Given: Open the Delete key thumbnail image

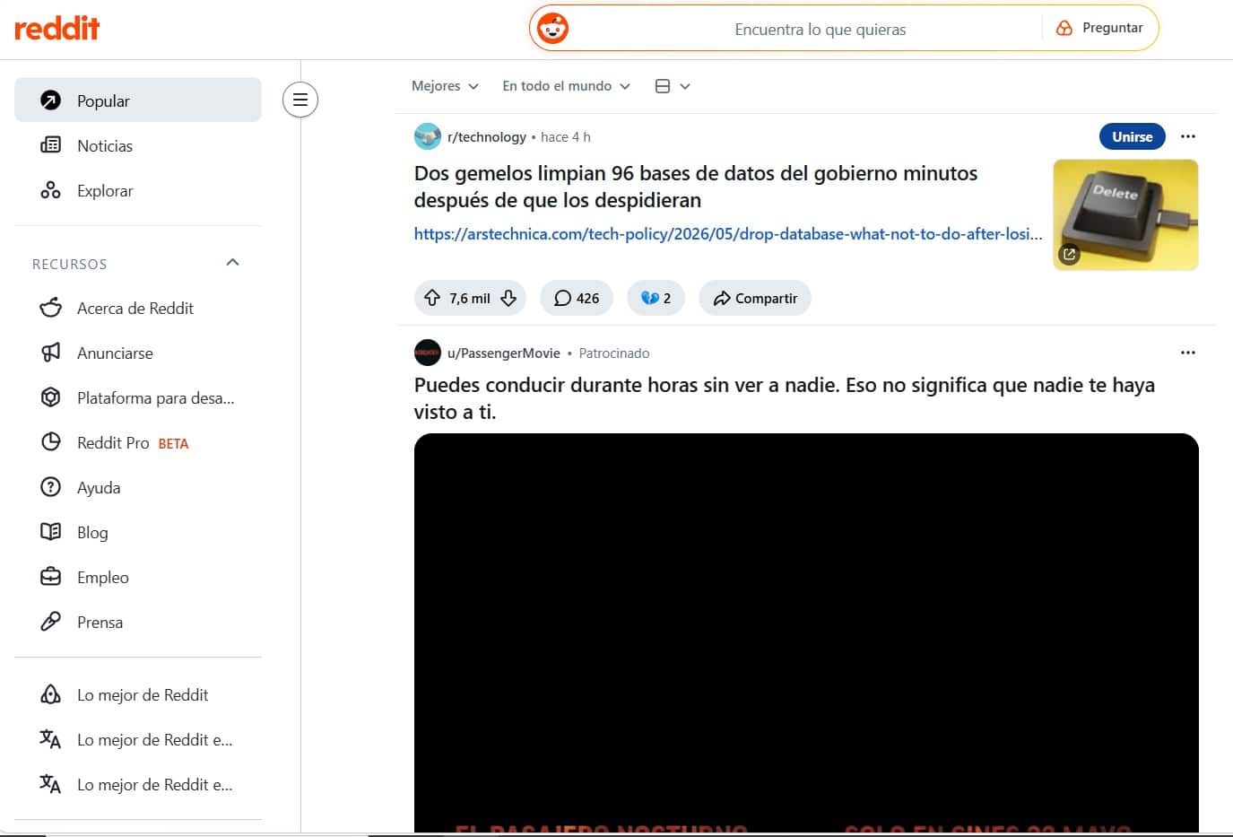Looking at the screenshot, I should [1125, 214].
